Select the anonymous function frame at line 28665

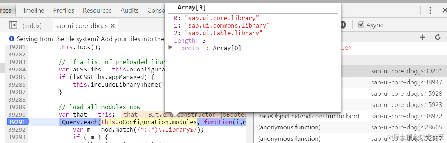(x=289, y=127)
